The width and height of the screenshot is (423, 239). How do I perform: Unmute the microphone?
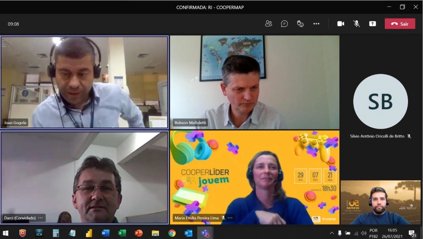coord(357,24)
